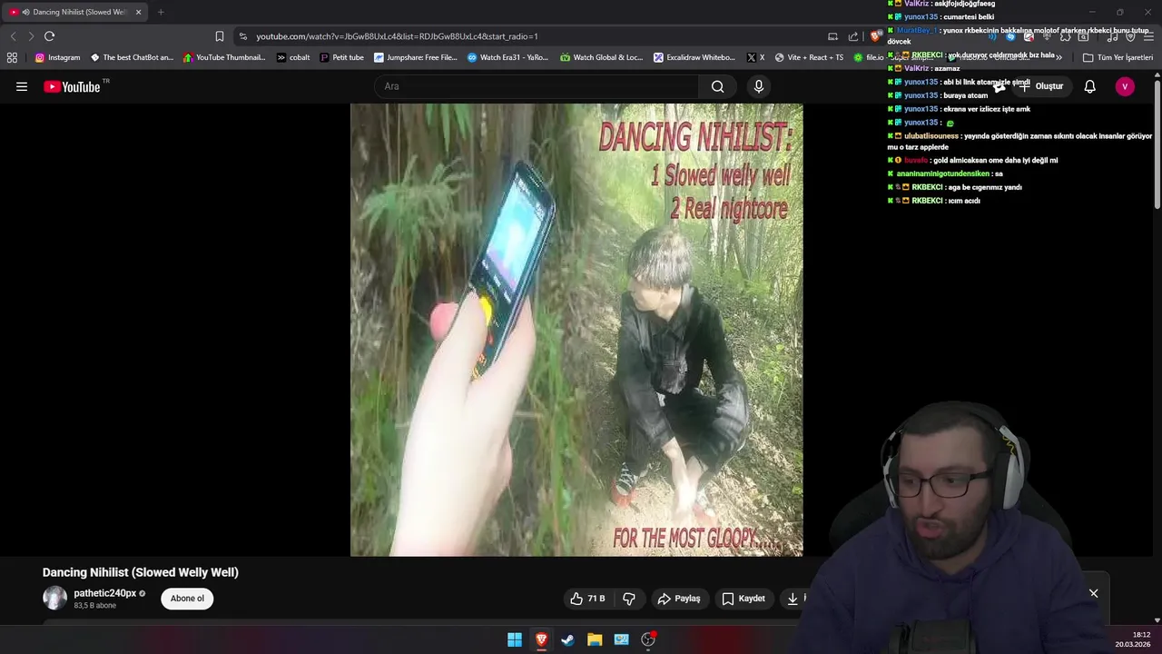Open OBS Studio from the taskbar
Screen dimensions: 1162x654
tap(648, 639)
